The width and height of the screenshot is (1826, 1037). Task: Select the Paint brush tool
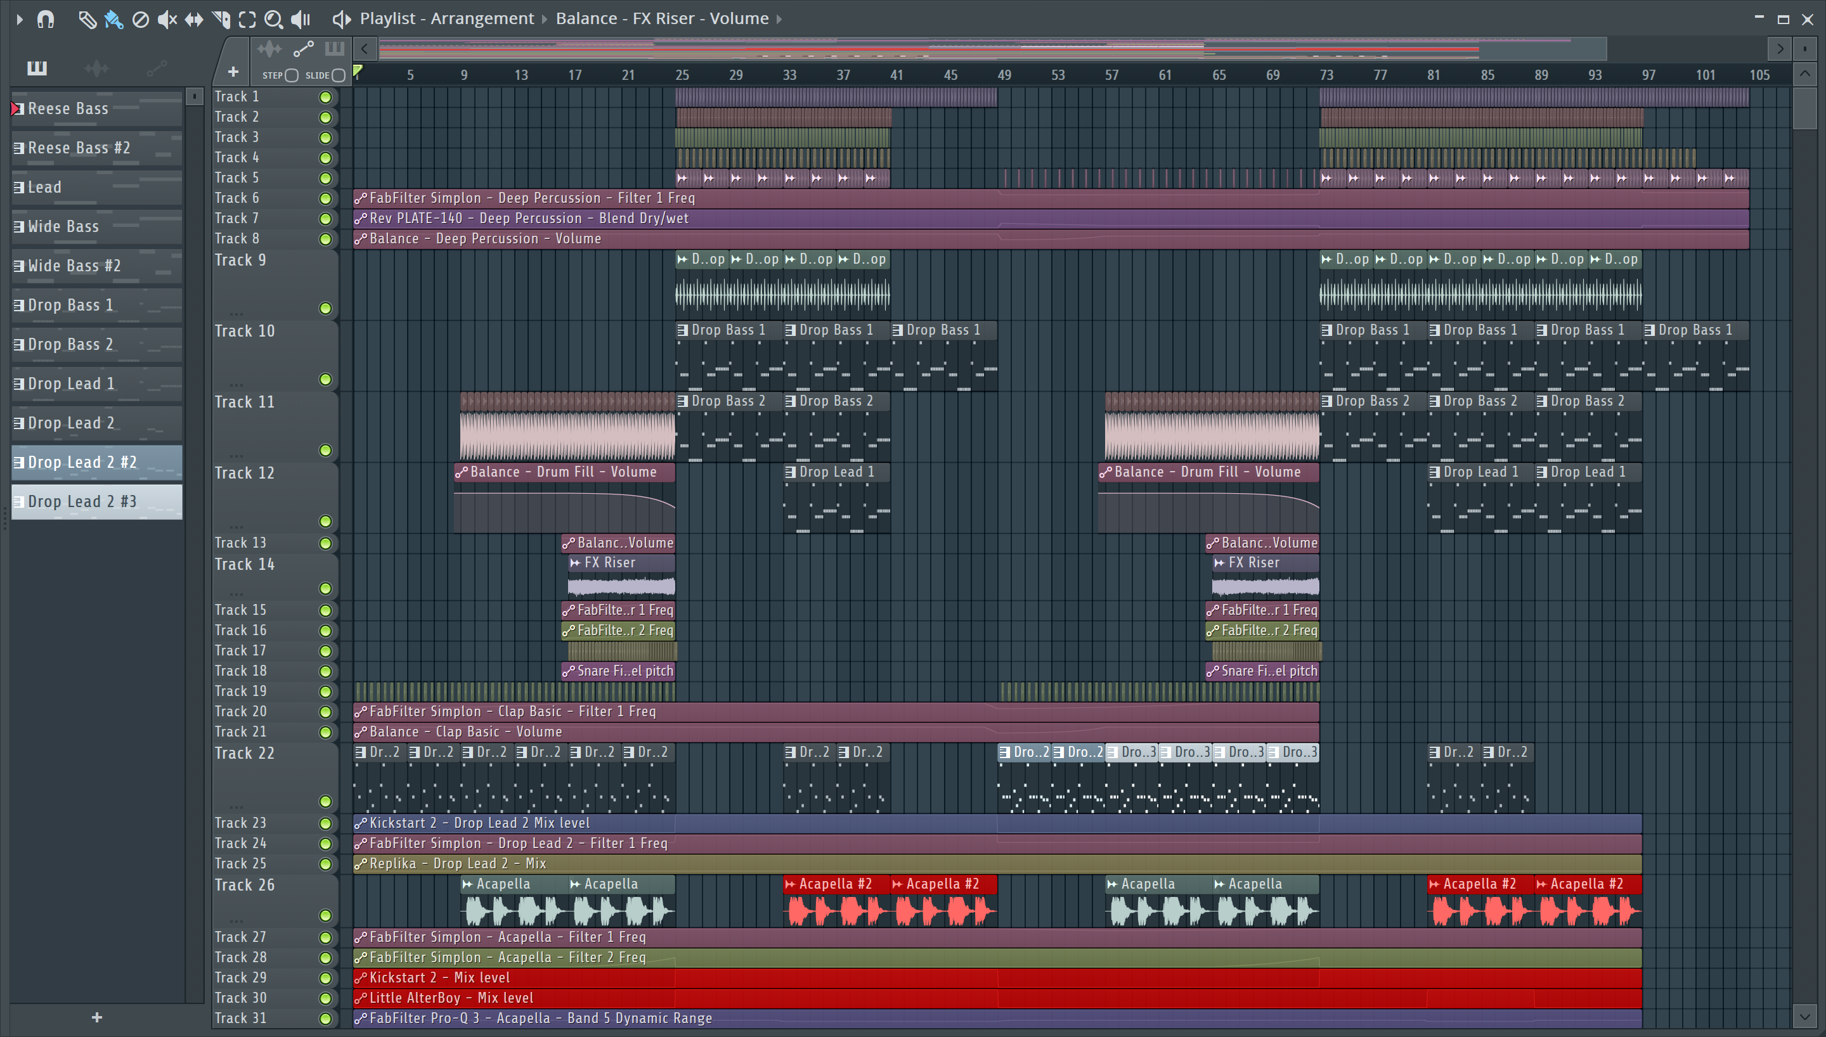114,19
